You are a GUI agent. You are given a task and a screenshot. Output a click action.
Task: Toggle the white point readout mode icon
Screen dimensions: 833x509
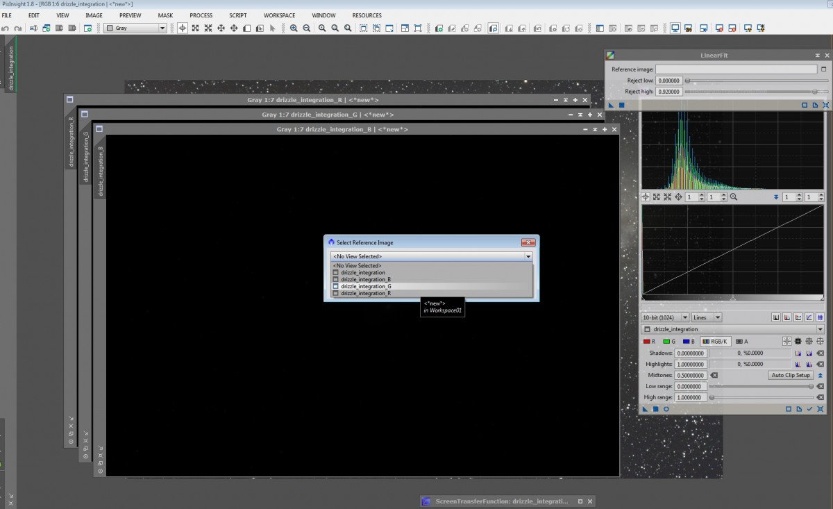[820, 341]
